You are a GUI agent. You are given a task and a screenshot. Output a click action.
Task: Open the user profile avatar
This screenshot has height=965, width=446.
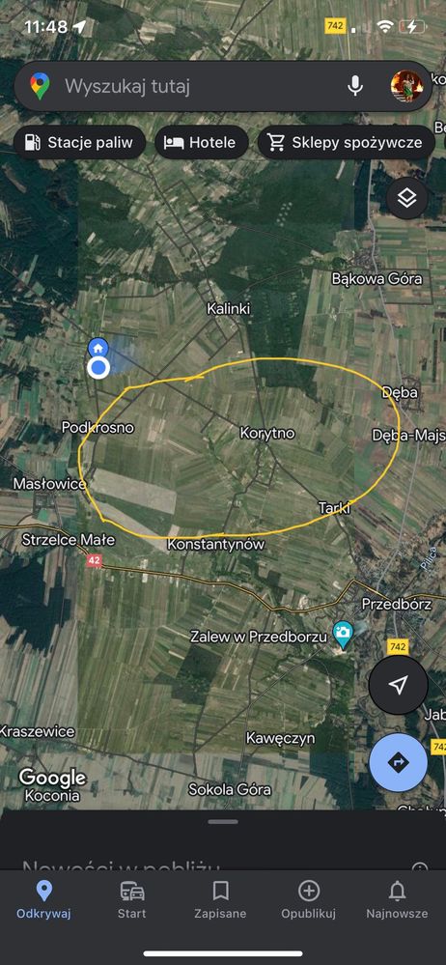406,86
